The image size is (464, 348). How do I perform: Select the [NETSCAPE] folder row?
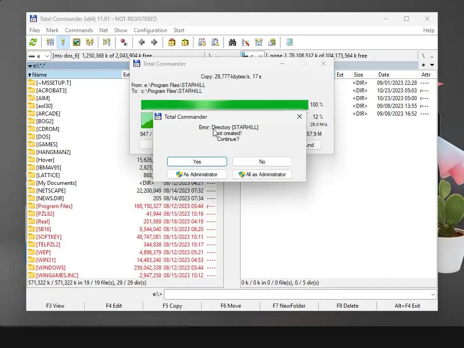pyautogui.click(x=122, y=191)
